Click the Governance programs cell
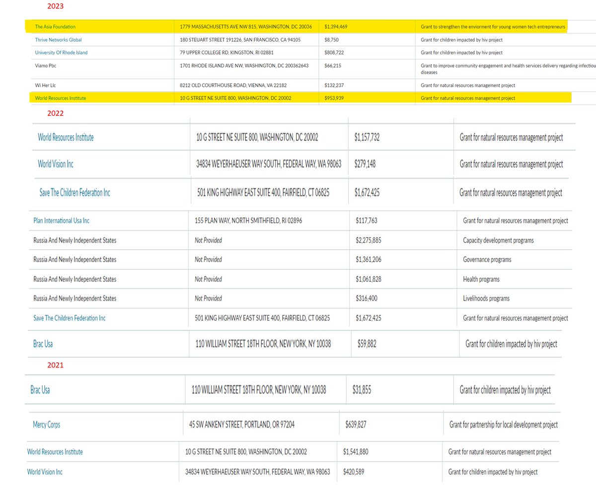Screen dimensions: 596x494 [487, 260]
